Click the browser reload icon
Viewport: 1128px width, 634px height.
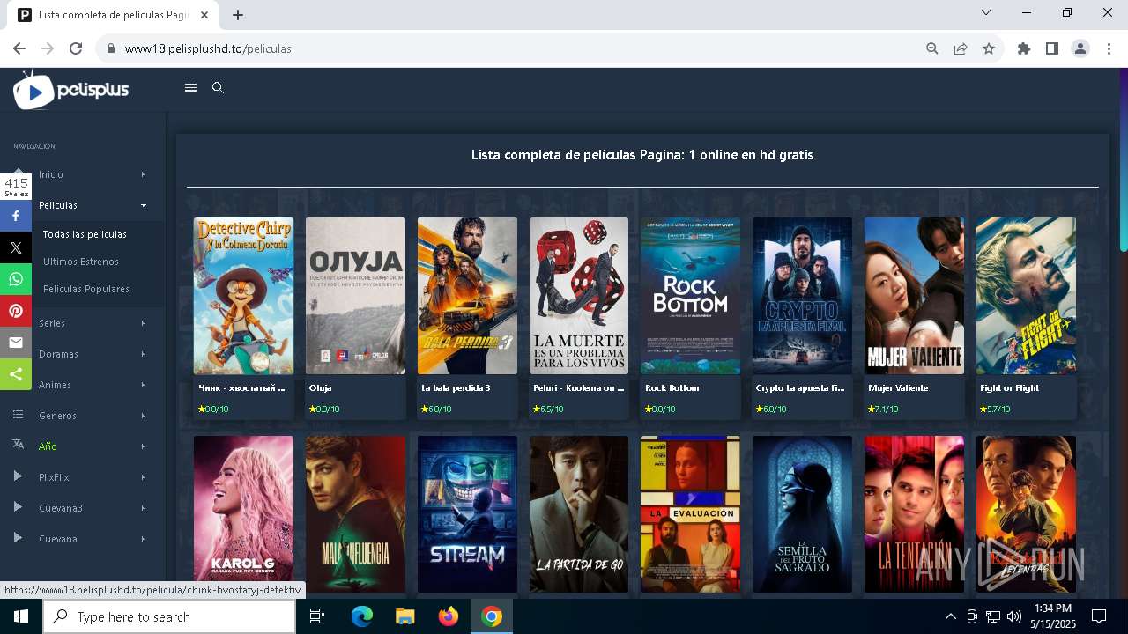pos(76,48)
